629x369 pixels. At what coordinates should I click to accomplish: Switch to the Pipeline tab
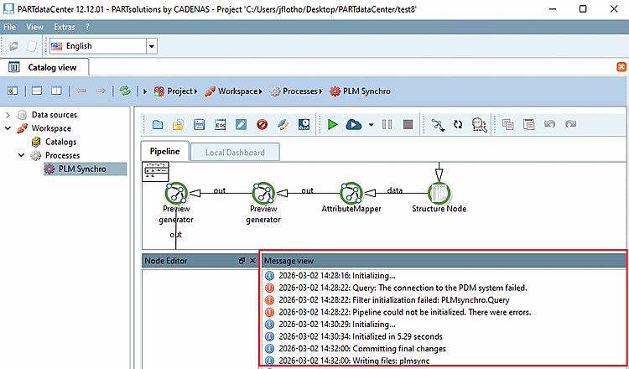(x=165, y=152)
